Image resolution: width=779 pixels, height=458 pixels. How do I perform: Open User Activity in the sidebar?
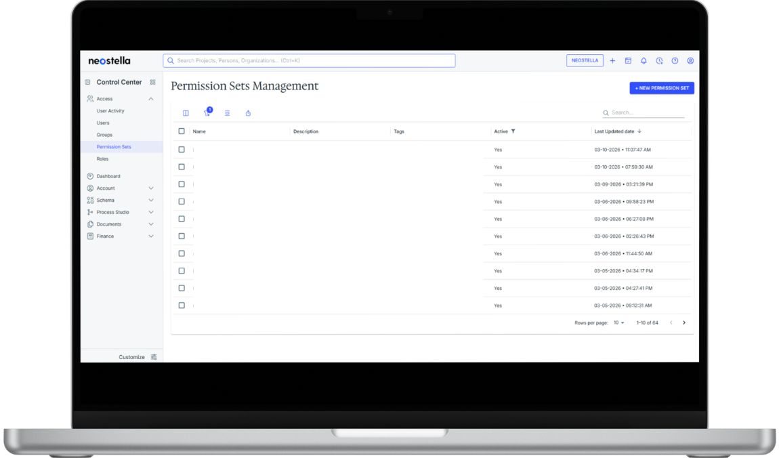110,111
